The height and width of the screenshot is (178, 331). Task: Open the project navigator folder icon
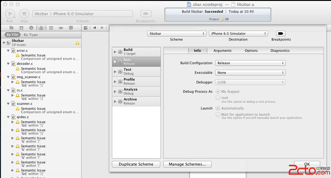11,28
